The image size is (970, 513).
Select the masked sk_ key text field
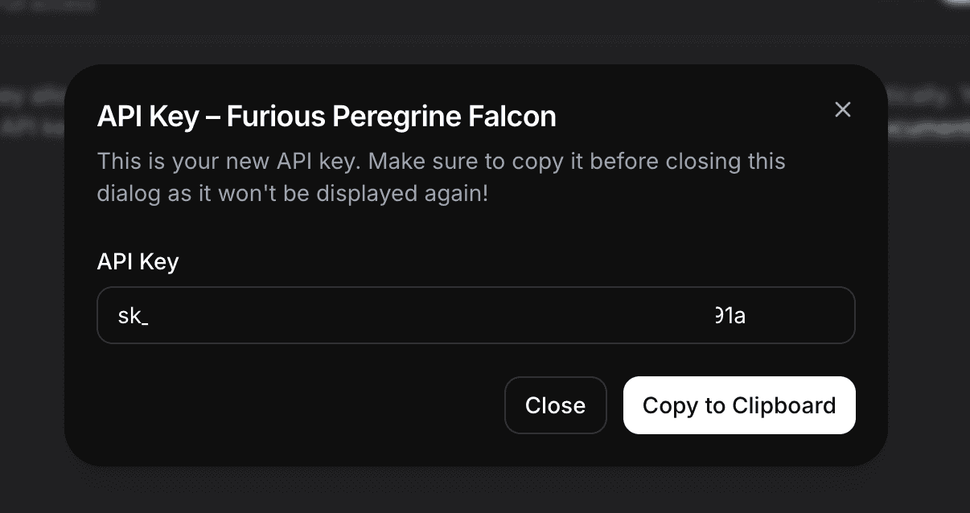[476, 315]
